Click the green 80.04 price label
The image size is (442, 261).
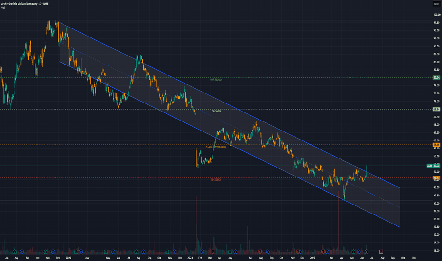pos(436,78)
